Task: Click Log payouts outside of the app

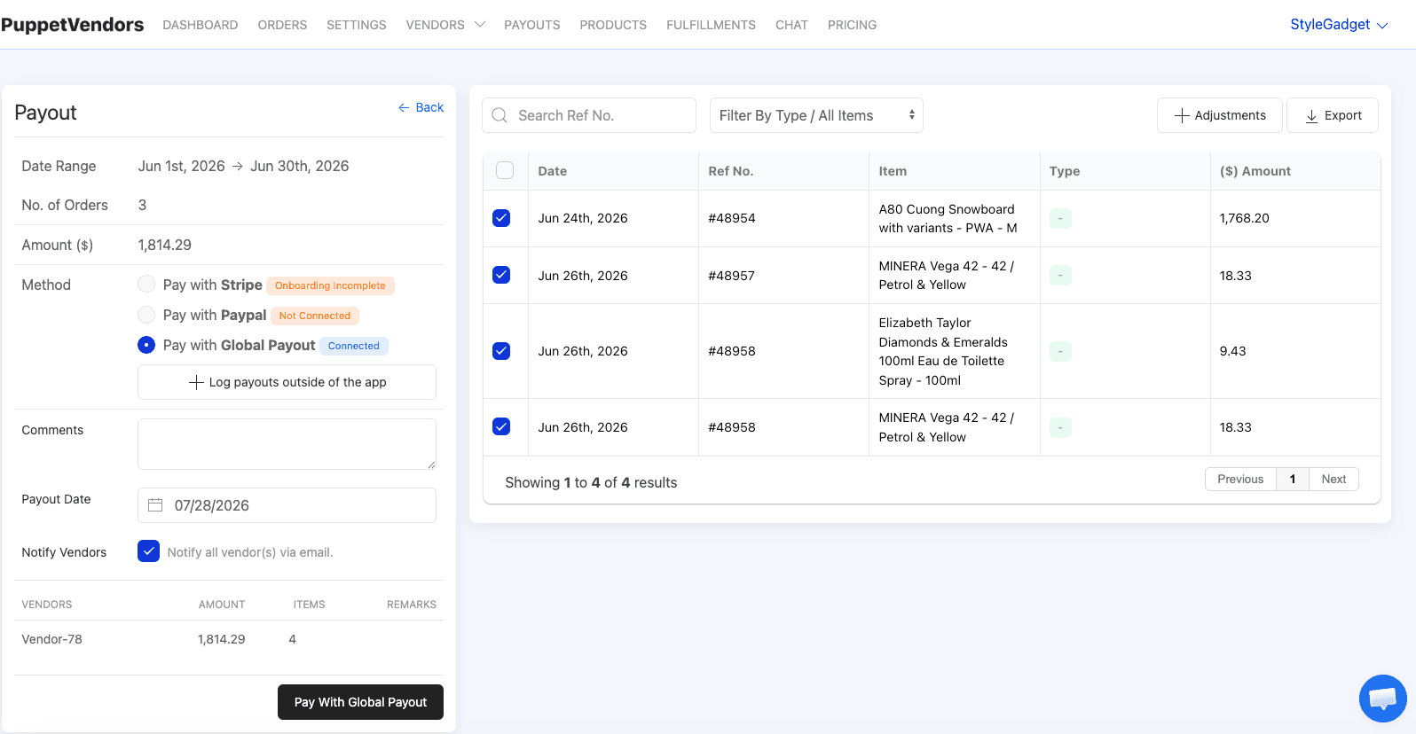Action: click(x=287, y=382)
